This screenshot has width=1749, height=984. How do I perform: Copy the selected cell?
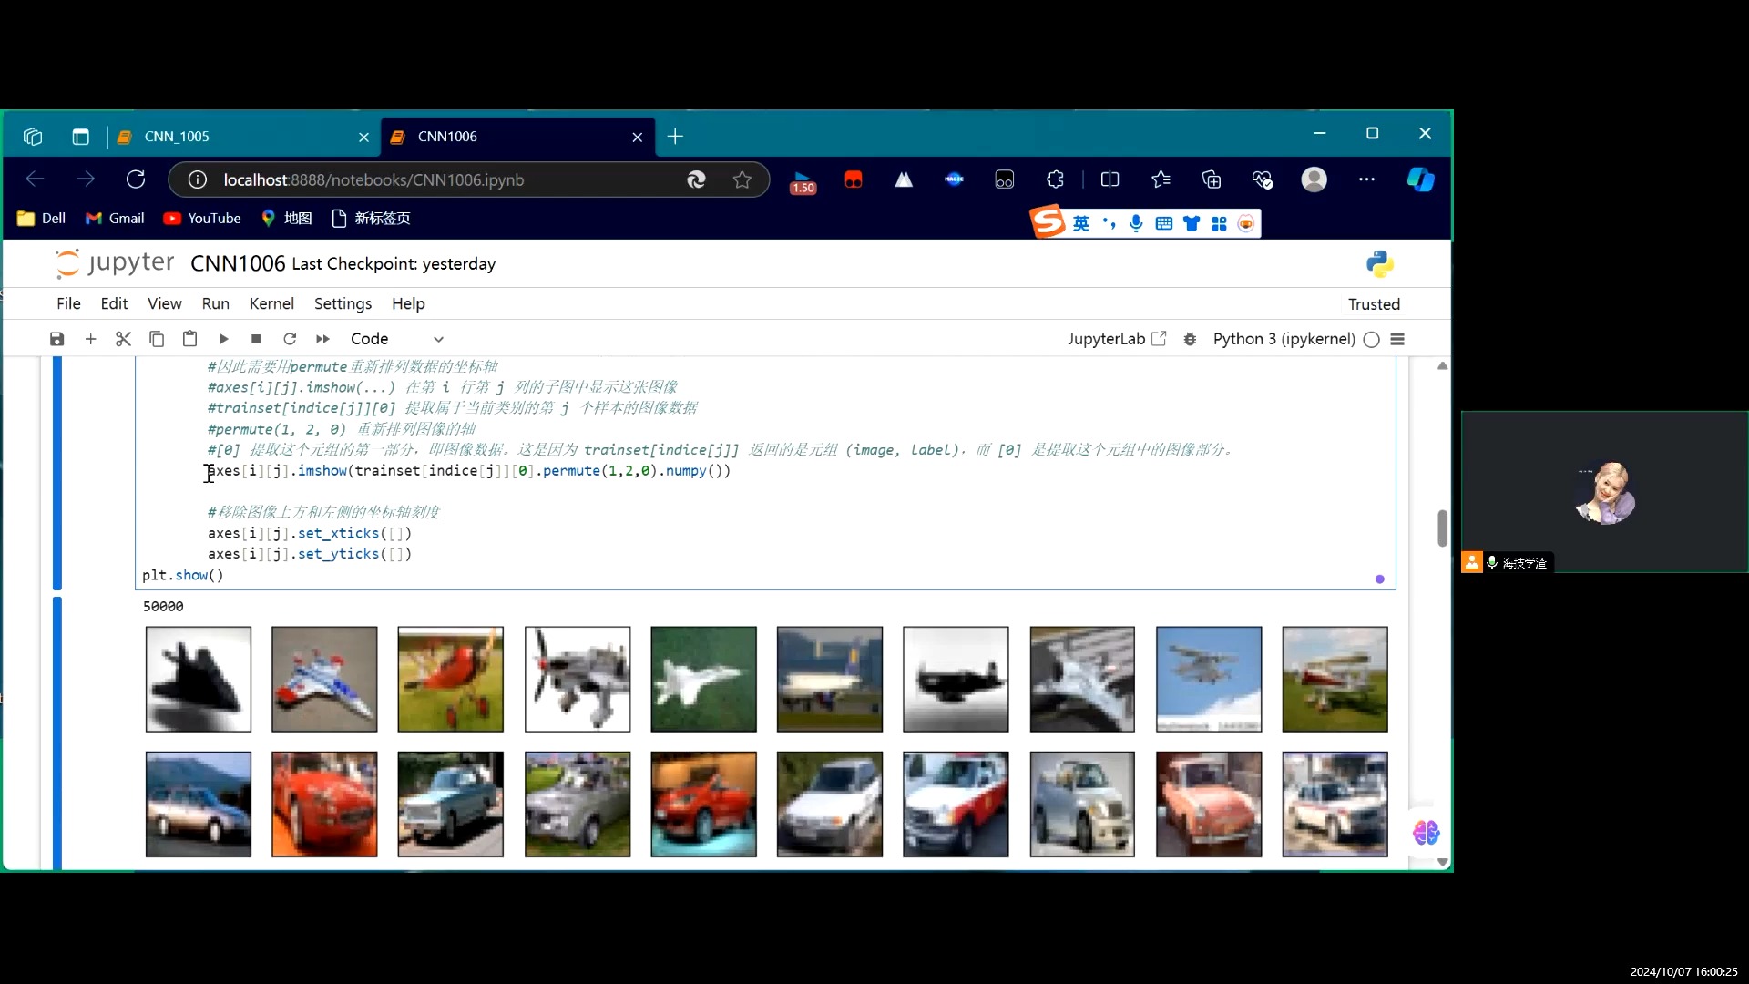point(157,339)
